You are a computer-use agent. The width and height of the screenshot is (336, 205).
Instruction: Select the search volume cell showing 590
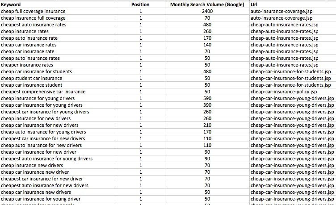[207, 98]
